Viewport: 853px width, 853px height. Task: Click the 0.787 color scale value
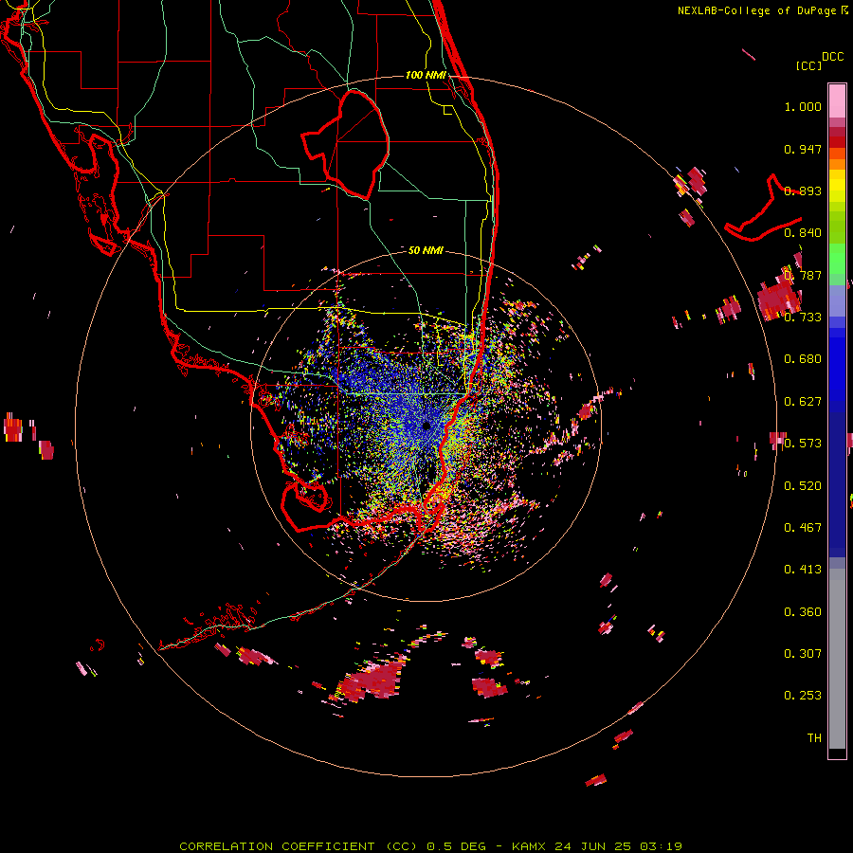(x=803, y=275)
